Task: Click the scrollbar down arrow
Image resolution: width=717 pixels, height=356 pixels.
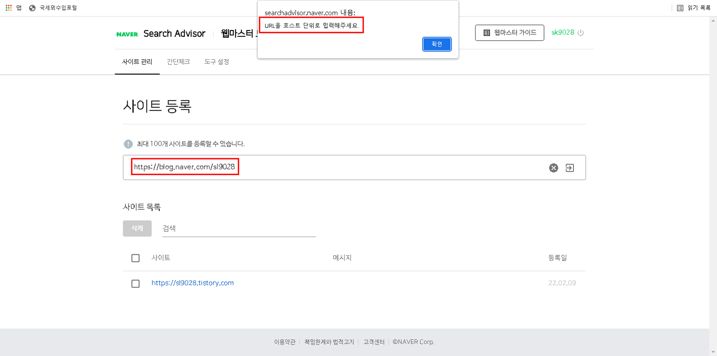Action: [x=713, y=352]
